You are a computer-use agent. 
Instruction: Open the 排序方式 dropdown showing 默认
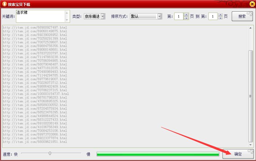[x=146, y=16]
